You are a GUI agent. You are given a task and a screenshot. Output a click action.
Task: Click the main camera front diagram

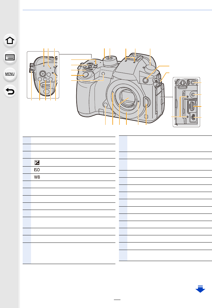(x=121, y=89)
